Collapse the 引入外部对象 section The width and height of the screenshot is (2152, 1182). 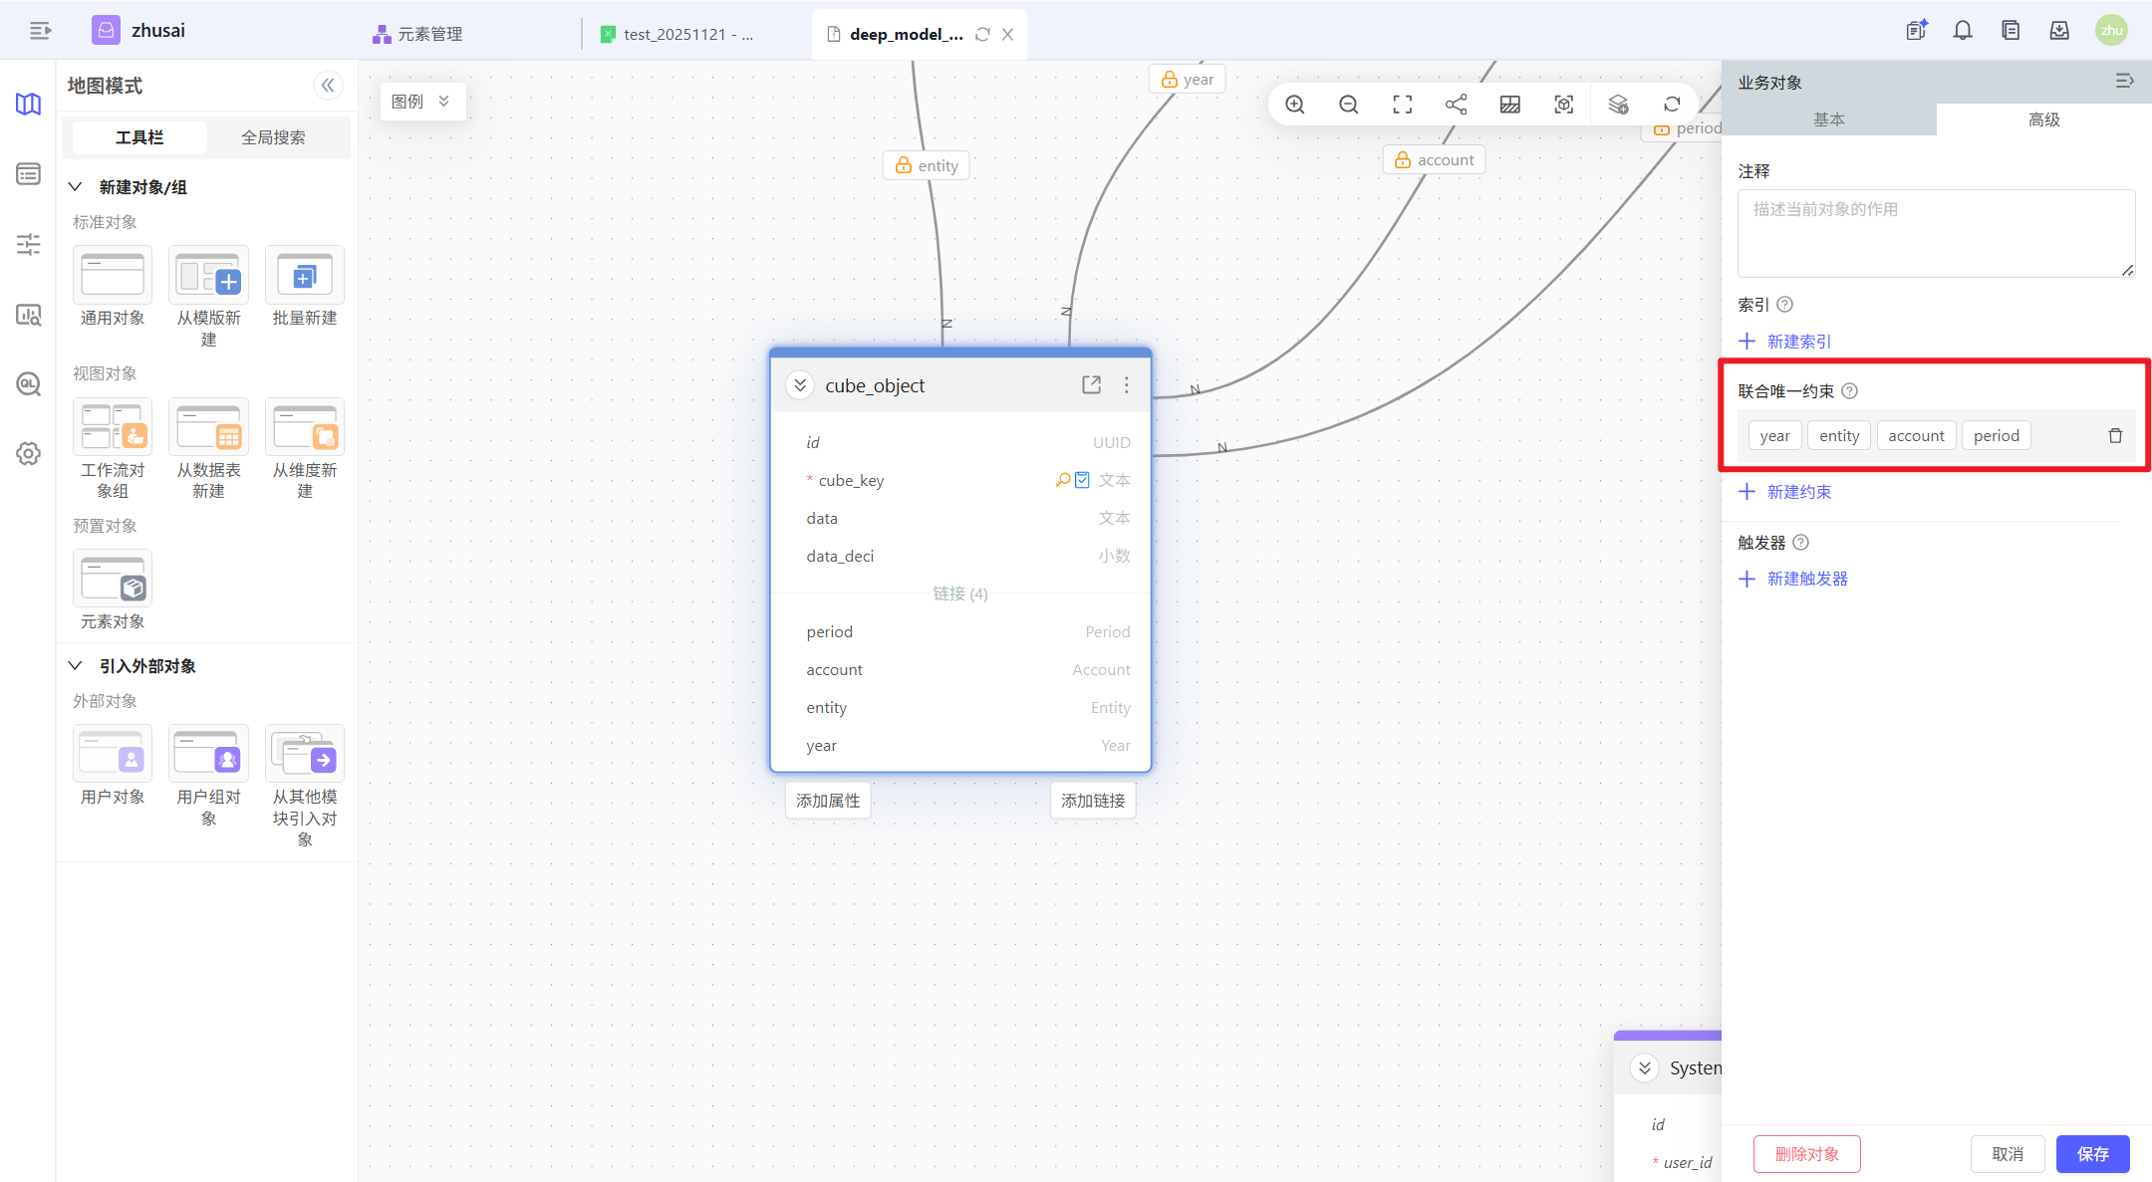(76, 666)
